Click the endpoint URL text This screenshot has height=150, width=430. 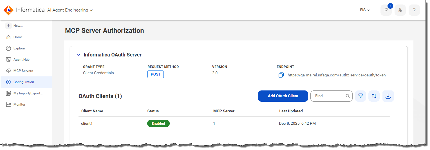pyautogui.click(x=337, y=75)
